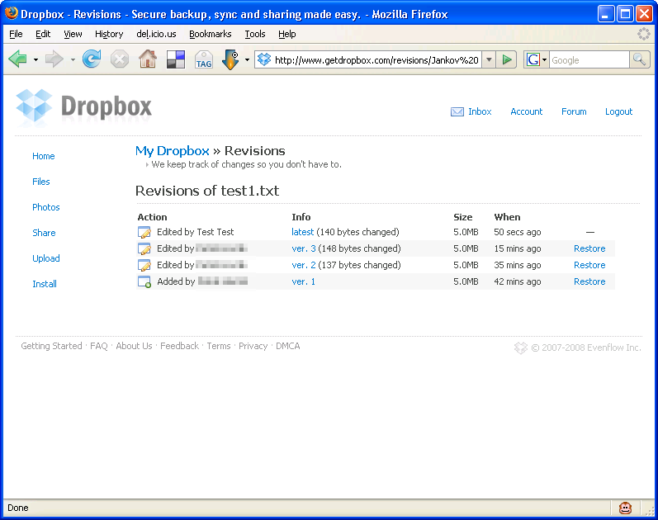Open the ver. 2 revision link
Viewport: 658px width, 520px height.
pyautogui.click(x=304, y=265)
